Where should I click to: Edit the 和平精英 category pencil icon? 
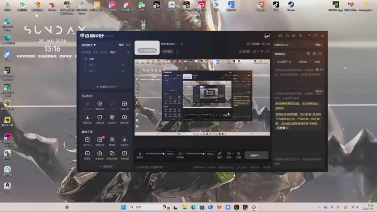[x=178, y=51]
